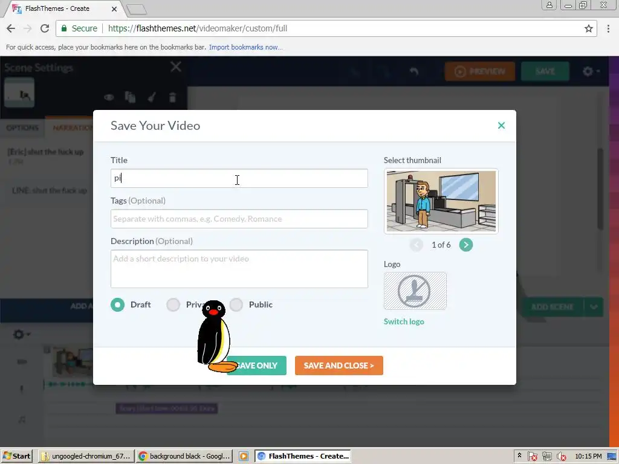Click the 10:15 PM system clock
619x464 pixels.
[x=588, y=456]
